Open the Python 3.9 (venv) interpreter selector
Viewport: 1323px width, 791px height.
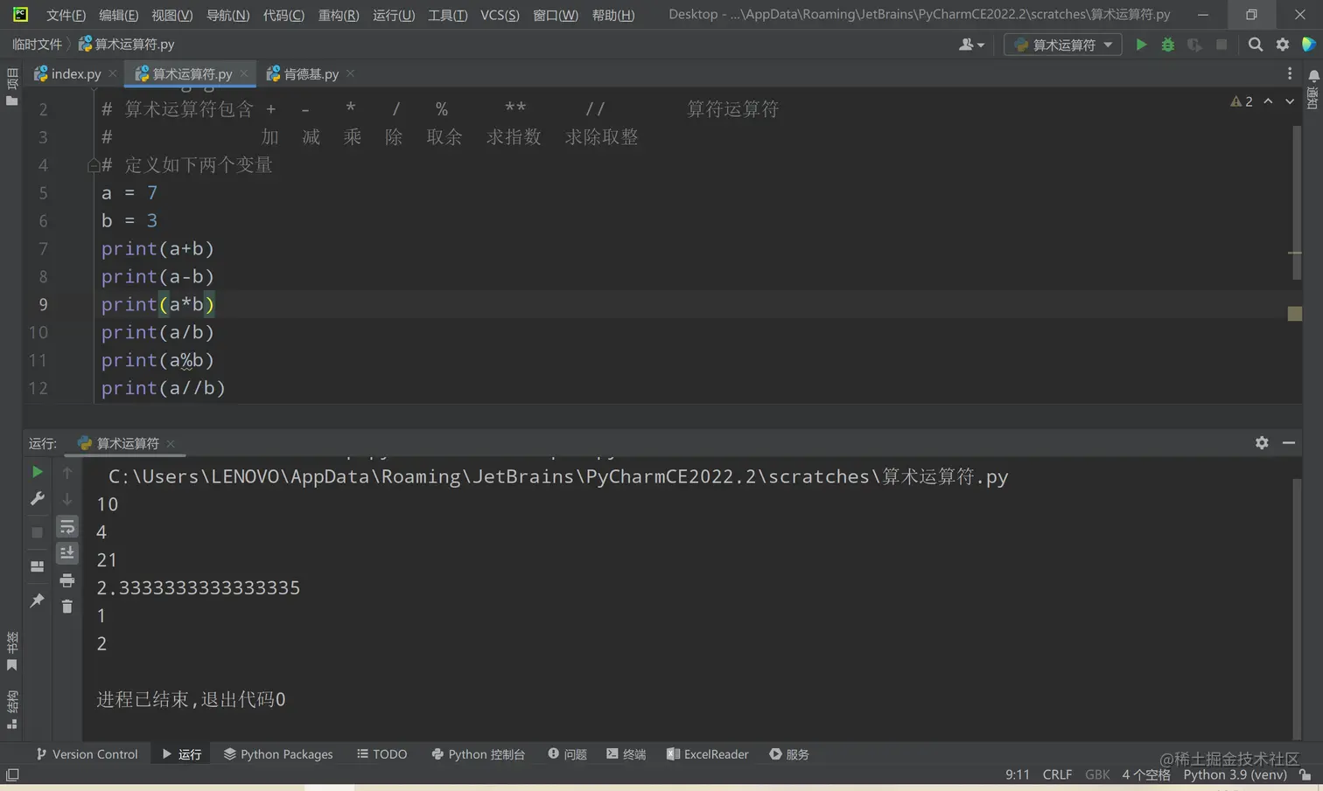pyautogui.click(x=1235, y=774)
